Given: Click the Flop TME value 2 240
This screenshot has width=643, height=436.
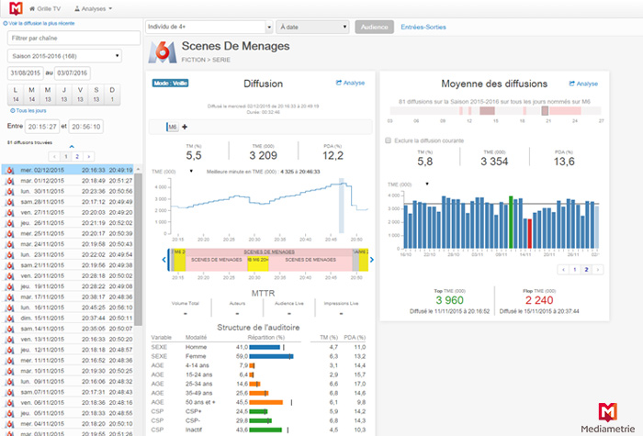Looking at the screenshot, I should click(x=539, y=300).
